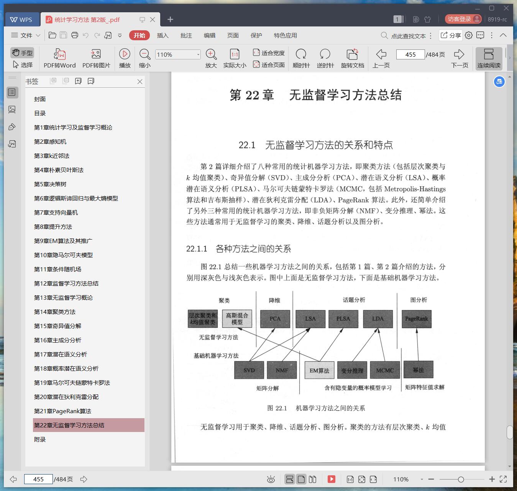517x491 pixels.
Task: Rotate page clockwise with 顺时针
Action: coord(301,59)
